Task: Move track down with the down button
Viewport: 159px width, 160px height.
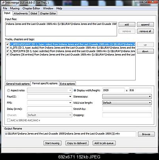Action: click(145, 51)
